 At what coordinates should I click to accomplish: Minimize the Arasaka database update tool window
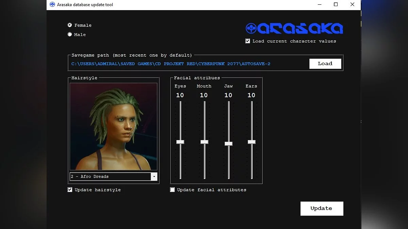[x=319, y=4]
